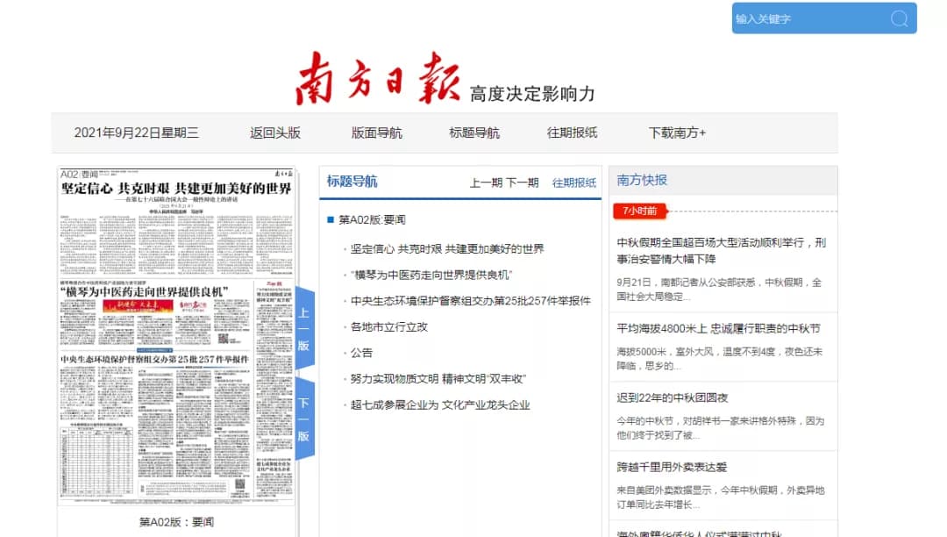Open article 坚定信心 共克时艰 共建更加美好的世界
Screen dimensions: 947x537
447,249
